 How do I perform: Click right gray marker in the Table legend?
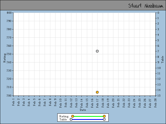(104, 119)
